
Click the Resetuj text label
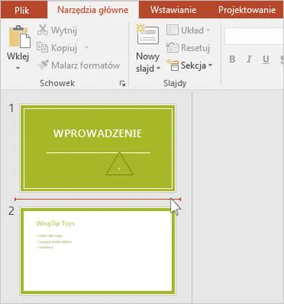pyautogui.click(x=196, y=48)
